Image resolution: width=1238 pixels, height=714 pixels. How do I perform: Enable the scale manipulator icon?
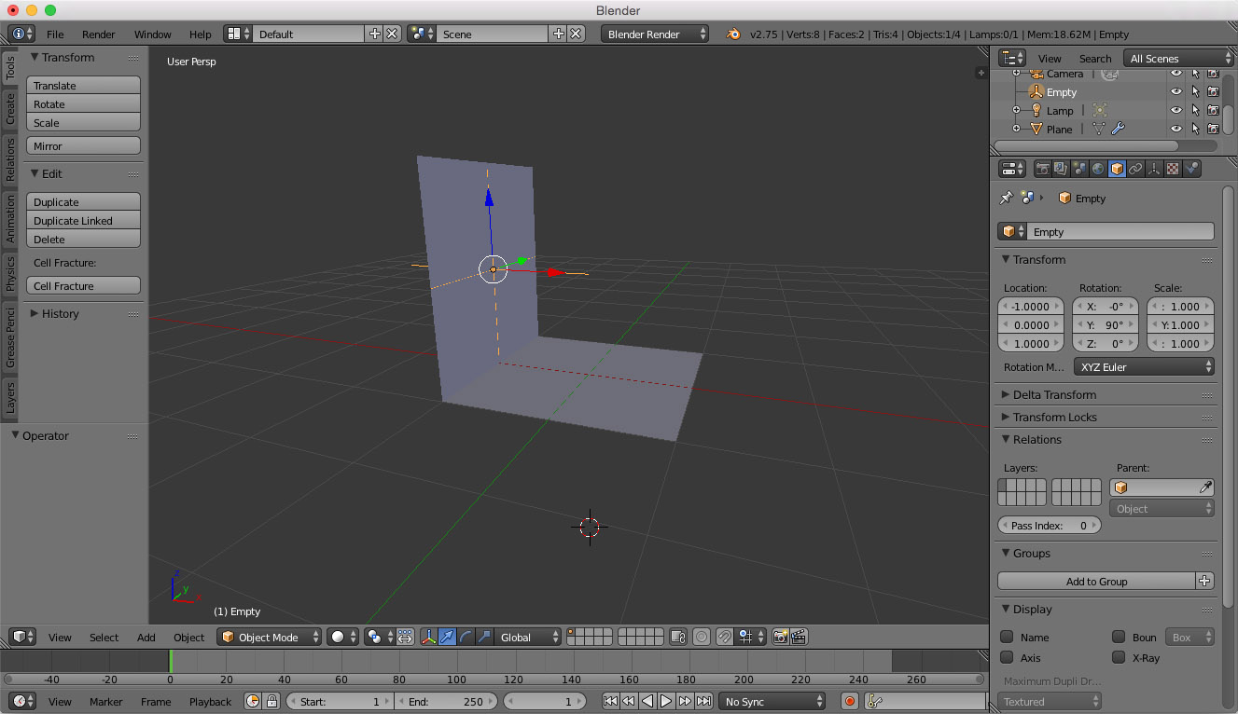click(x=484, y=637)
